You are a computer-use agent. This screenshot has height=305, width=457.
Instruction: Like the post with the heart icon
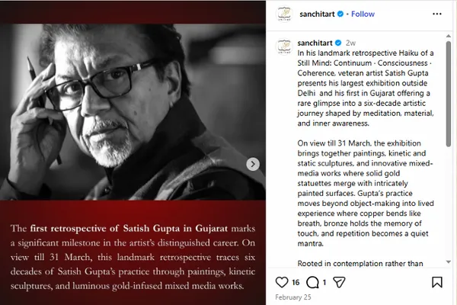pos(280,282)
